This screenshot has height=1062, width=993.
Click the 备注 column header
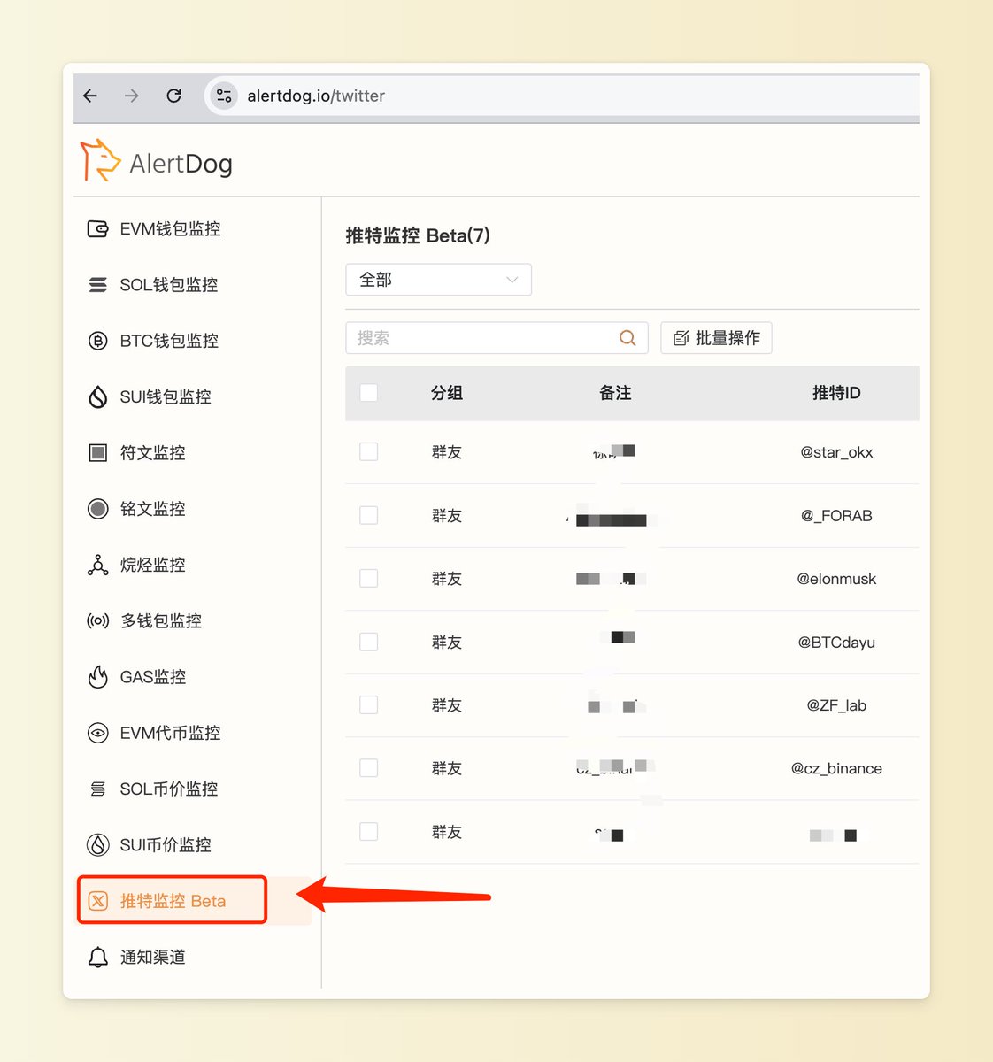(x=615, y=393)
